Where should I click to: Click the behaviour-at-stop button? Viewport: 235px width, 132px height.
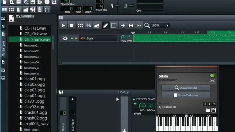139,26
